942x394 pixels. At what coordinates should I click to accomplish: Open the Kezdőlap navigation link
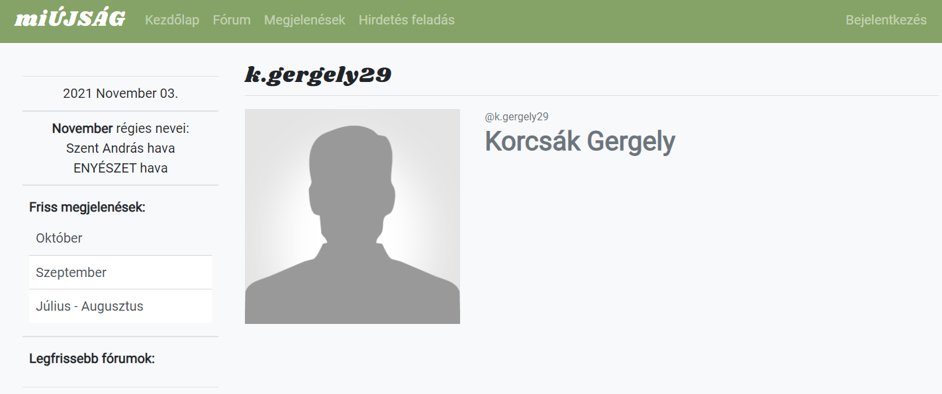(172, 20)
